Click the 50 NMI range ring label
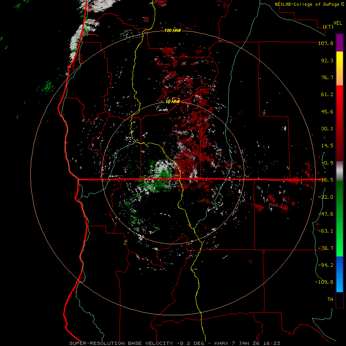This screenshot has width=346, height=346. point(173,102)
